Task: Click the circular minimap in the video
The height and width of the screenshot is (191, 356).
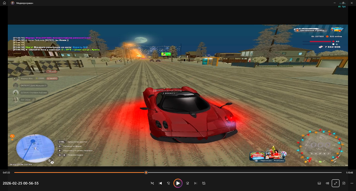Action: tap(35, 149)
